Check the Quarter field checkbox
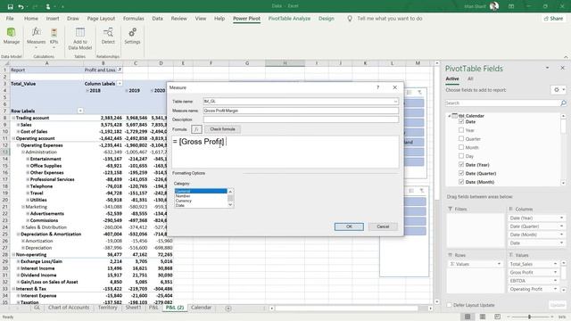 [x=461, y=139]
